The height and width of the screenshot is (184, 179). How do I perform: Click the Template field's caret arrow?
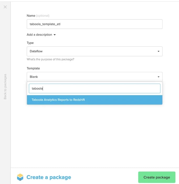(159, 77)
